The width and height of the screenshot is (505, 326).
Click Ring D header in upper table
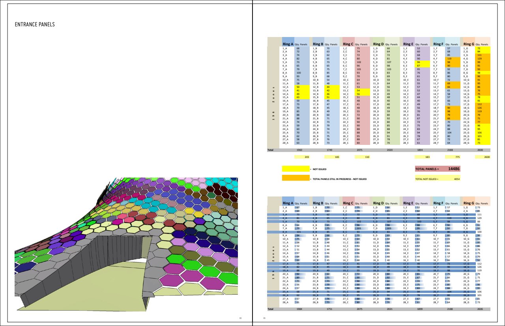(x=378, y=44)
